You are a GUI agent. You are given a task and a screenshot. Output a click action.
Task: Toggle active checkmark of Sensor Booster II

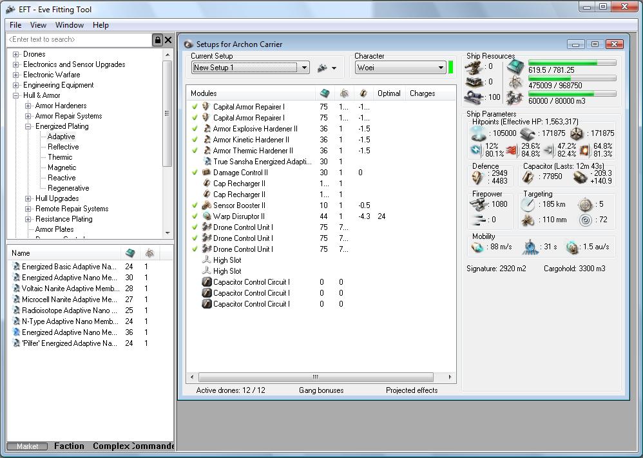point(195,205)
